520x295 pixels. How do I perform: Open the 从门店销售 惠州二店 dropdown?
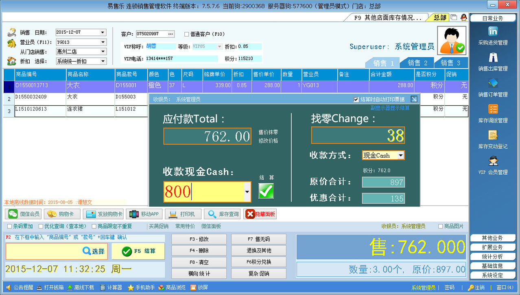pyautogui.click(x=103, y=52)
